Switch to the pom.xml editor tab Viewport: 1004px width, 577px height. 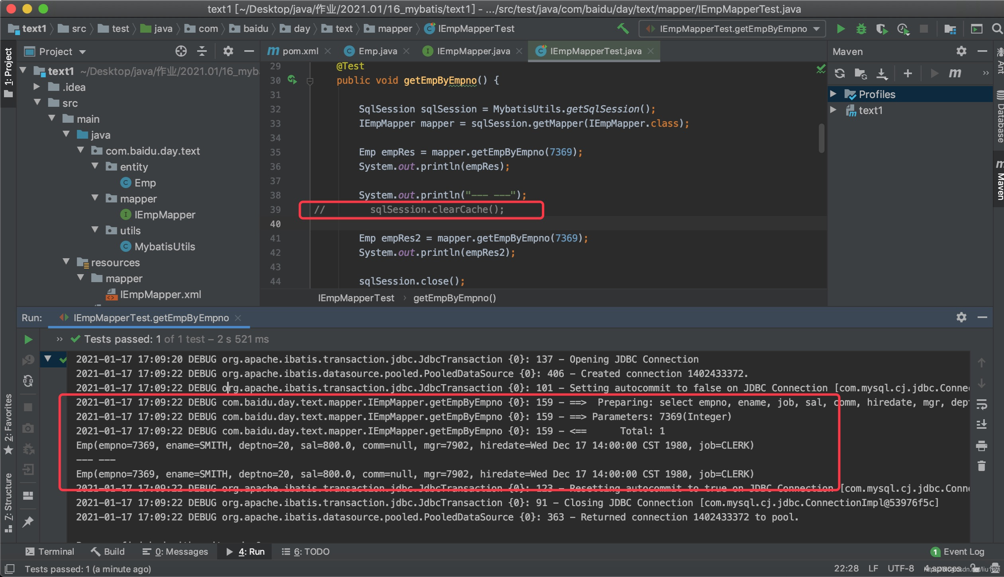300,51
